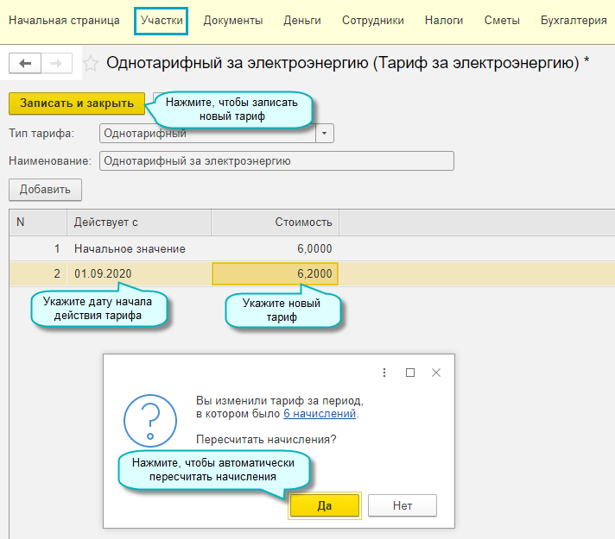The height and width of the screenshot is (539, 615).
Task: Open the dialog's three-dot menu
Action: 384,373
